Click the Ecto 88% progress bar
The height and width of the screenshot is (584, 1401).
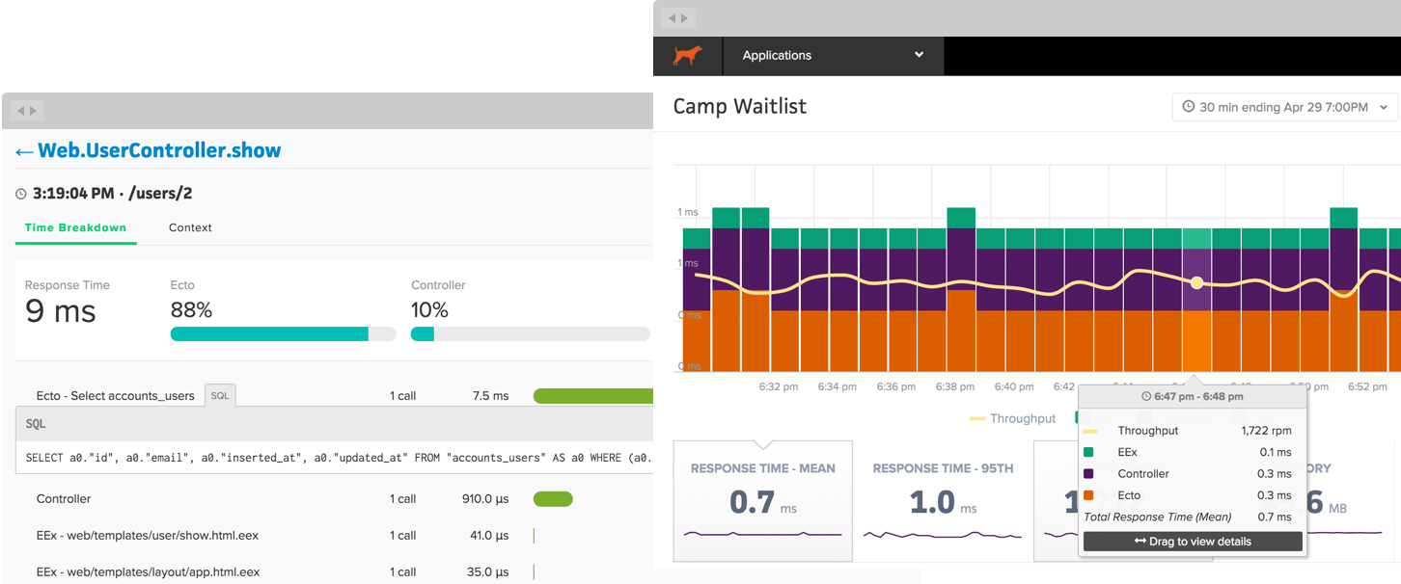(x=283, y=334)
